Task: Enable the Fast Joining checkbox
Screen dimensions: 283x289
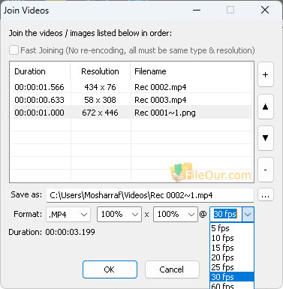Action: click(14, 50)
